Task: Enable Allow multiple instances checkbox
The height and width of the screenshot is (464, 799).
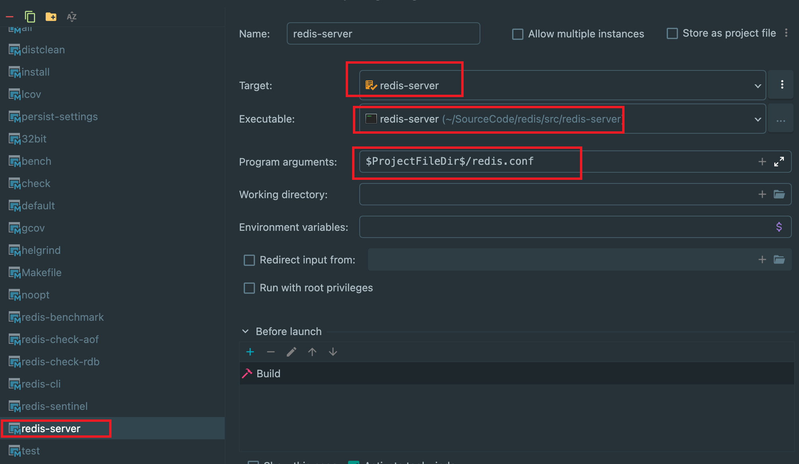Action: pyautogui.click(x=518, y=34)
